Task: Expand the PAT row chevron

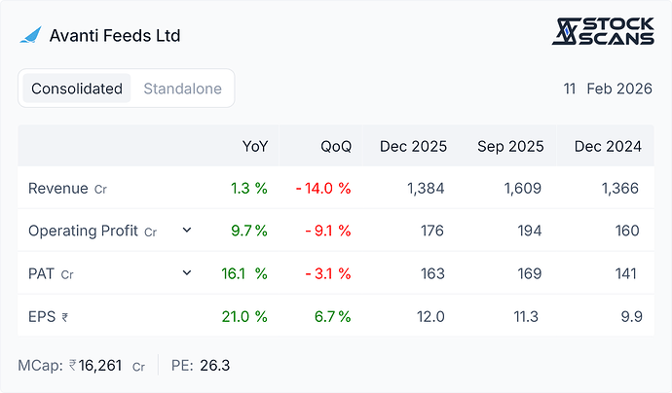Action: coord(187,273)
